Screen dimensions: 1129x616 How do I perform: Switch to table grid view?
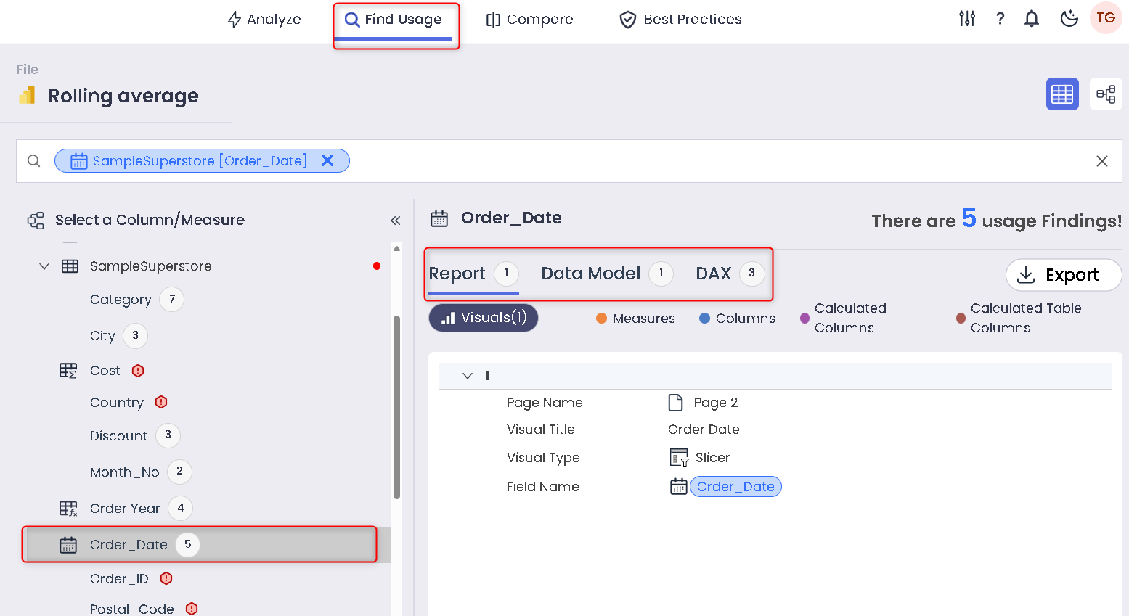click(1061, 94)
